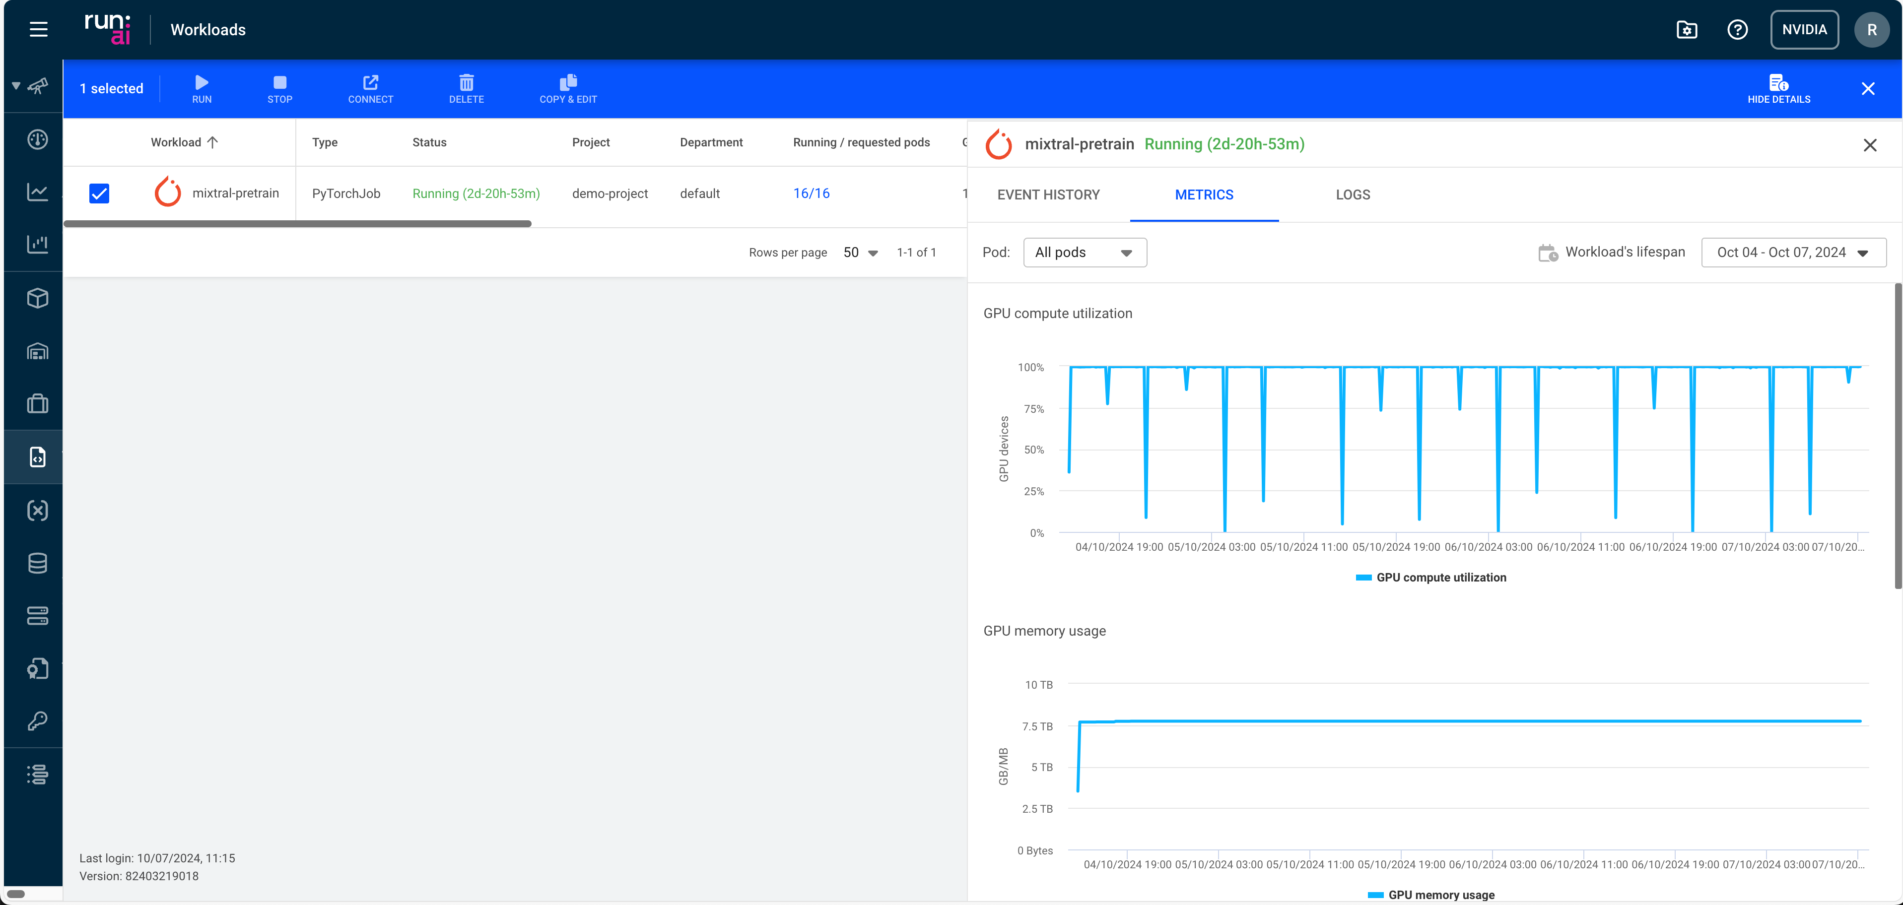The image size is (1903, 905).
Task: Click the STOP toolbar action
Action: 280,89
